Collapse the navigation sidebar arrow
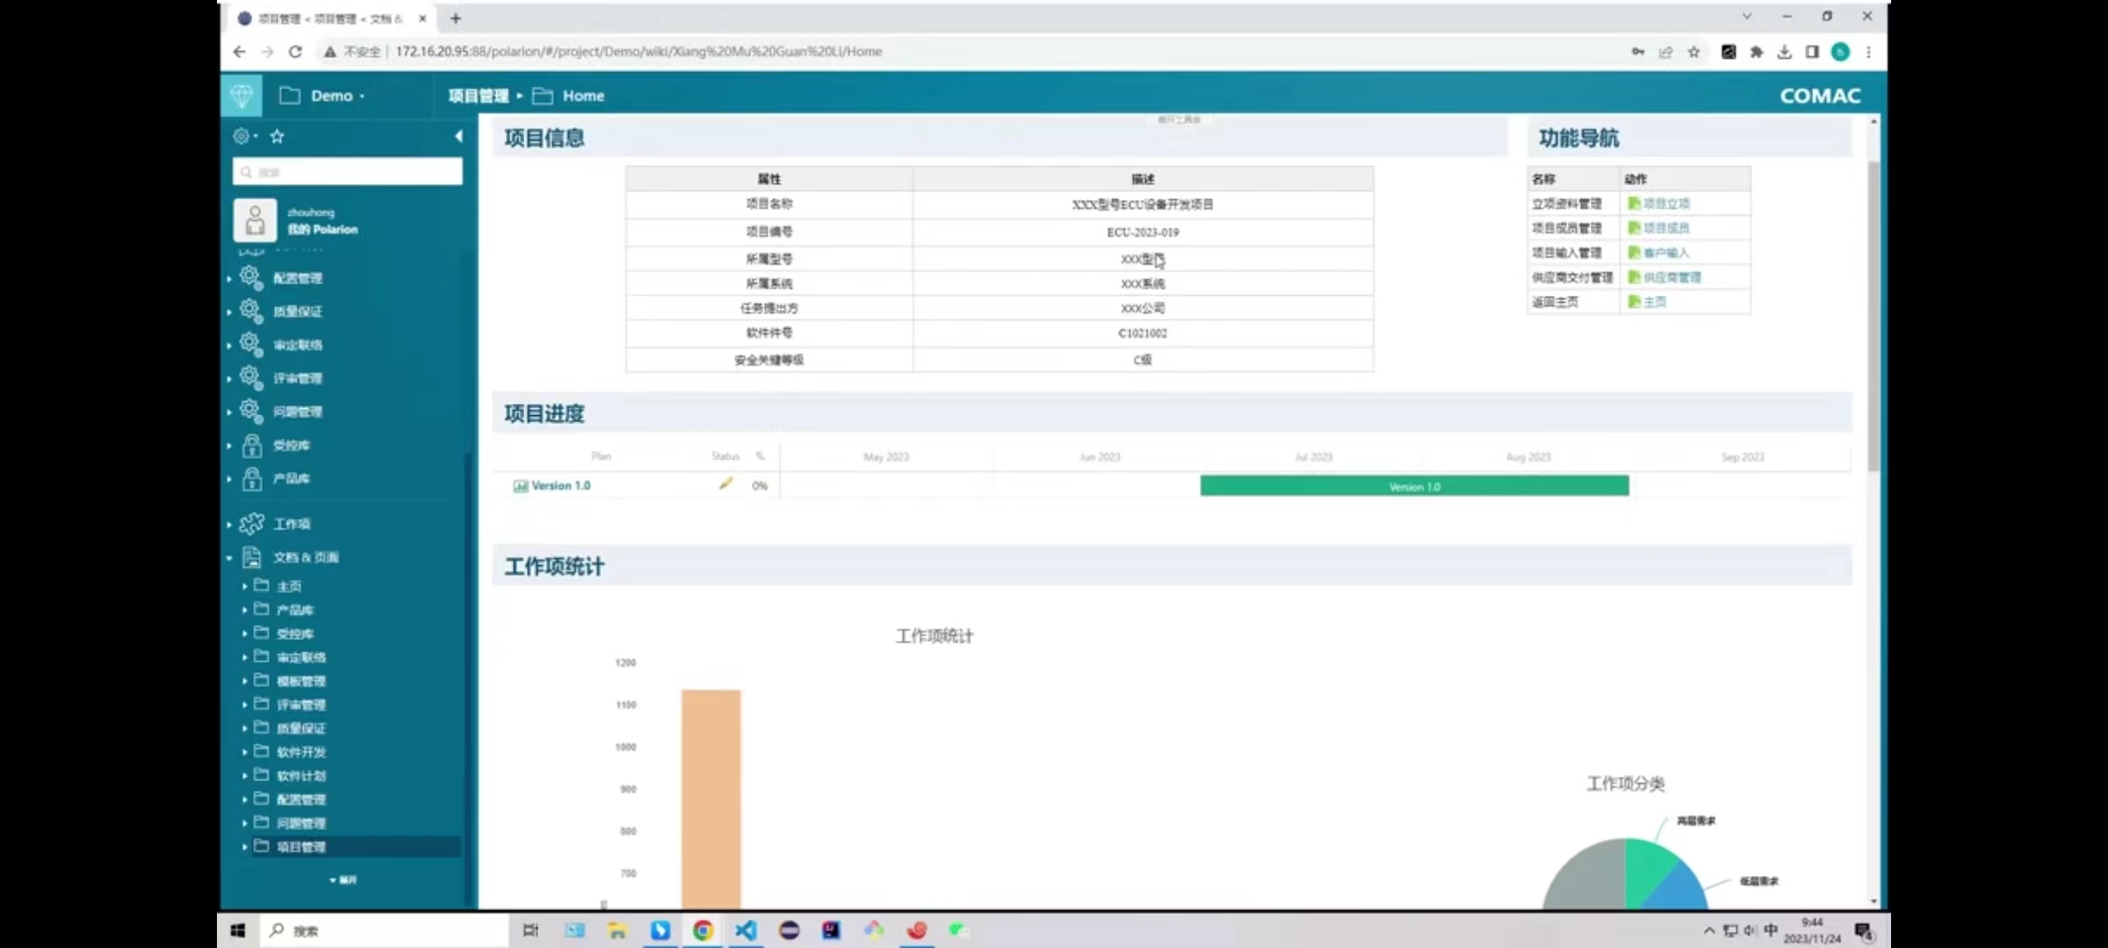Viewport: 2108px width, 948px height. 458,136
